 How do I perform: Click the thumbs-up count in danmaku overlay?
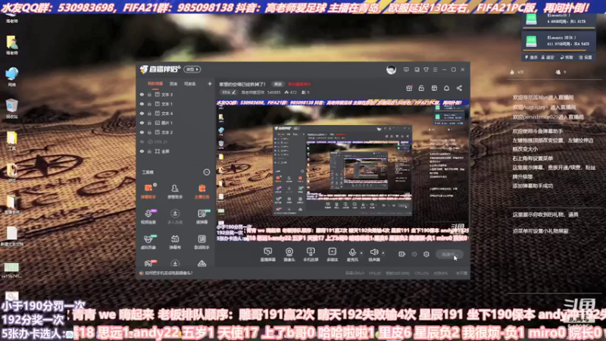click(517, 72)
